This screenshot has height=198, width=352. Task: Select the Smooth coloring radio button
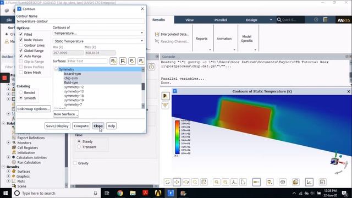click(x=21, y=98)
